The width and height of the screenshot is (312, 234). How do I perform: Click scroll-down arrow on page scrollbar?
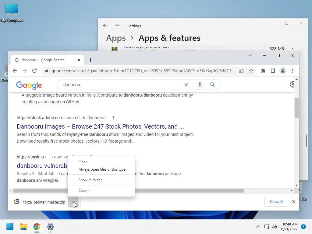(x=296, y=185)
